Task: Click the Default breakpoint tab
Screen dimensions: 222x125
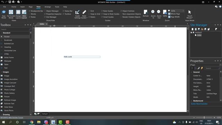Action: [x=45, y=114]
